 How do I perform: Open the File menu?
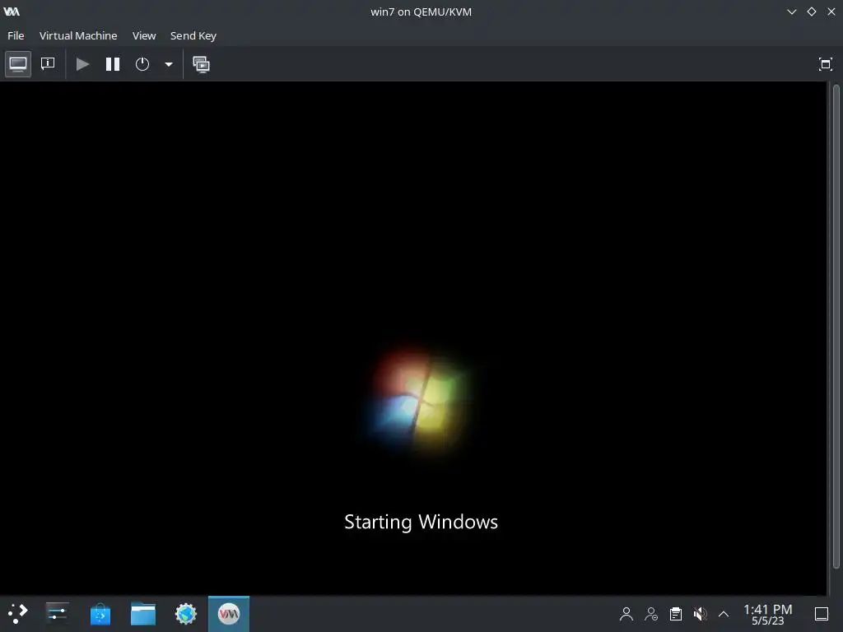point(16,35)
